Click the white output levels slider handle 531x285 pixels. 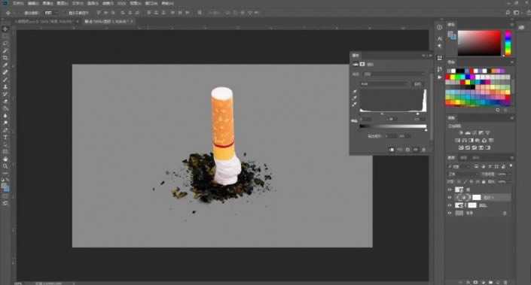pyautogui.click(x=426, y=130)
